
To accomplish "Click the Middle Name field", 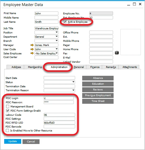I will pyautogui.click(x=46, y=18).
